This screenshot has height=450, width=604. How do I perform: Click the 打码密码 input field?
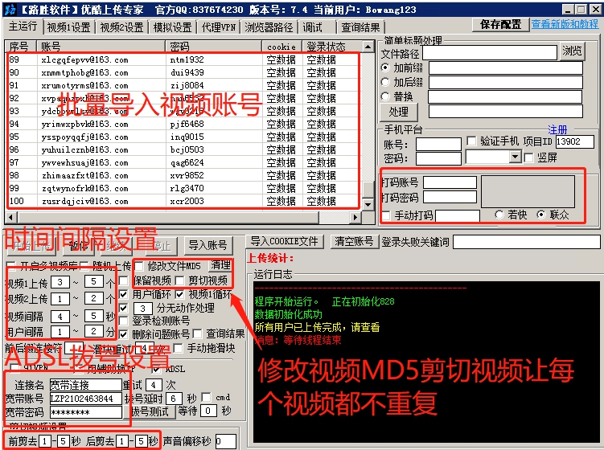(x=450, y=198)
